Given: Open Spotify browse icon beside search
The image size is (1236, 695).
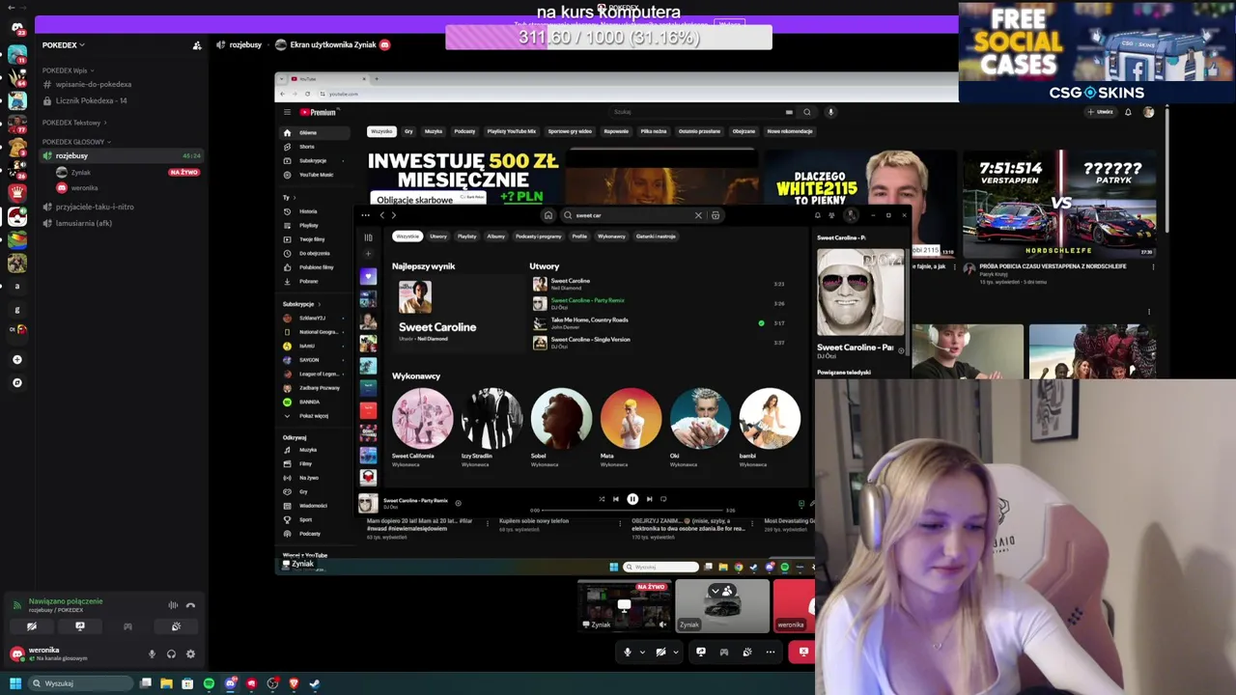Looking at the screenshot, I should [716, 215].
